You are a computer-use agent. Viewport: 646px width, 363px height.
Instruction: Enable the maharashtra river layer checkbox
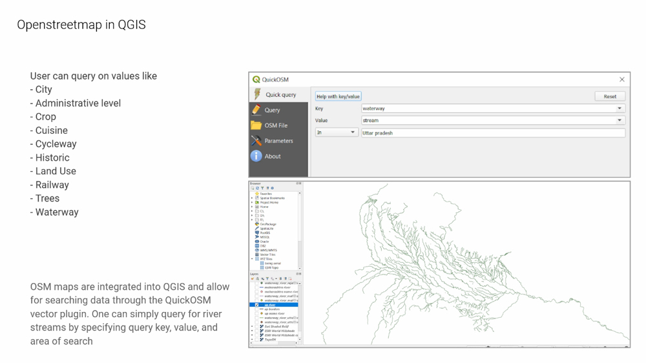(x=257, y=287)
